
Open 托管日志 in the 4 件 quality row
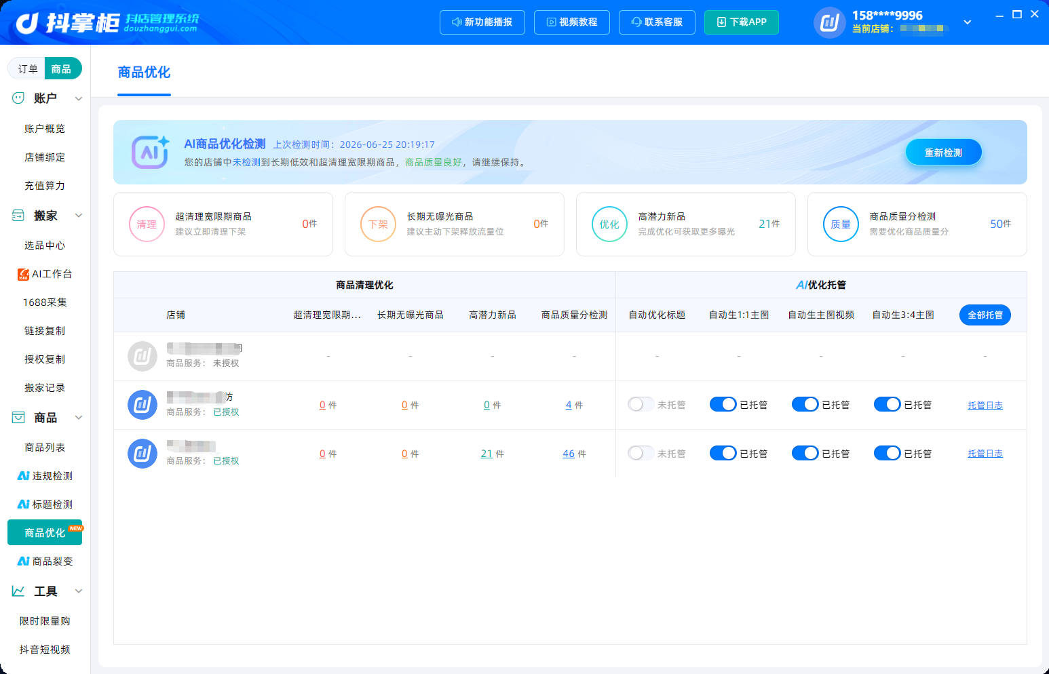tap(985, 405)
